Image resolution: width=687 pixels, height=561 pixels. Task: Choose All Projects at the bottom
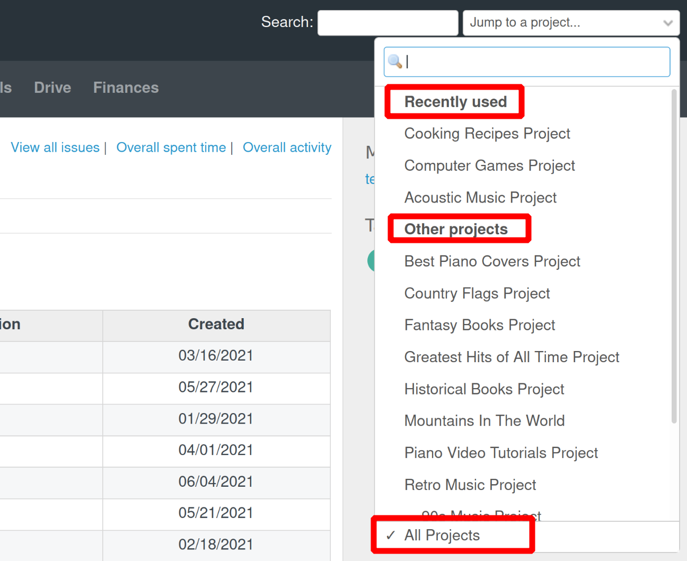(x=442, y=536)
